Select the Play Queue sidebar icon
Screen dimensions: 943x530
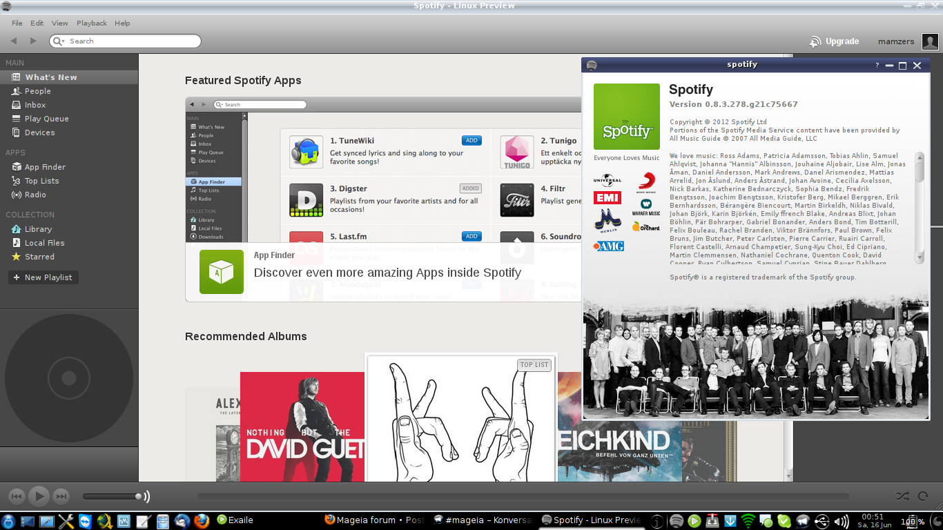[x=17, y=119]
